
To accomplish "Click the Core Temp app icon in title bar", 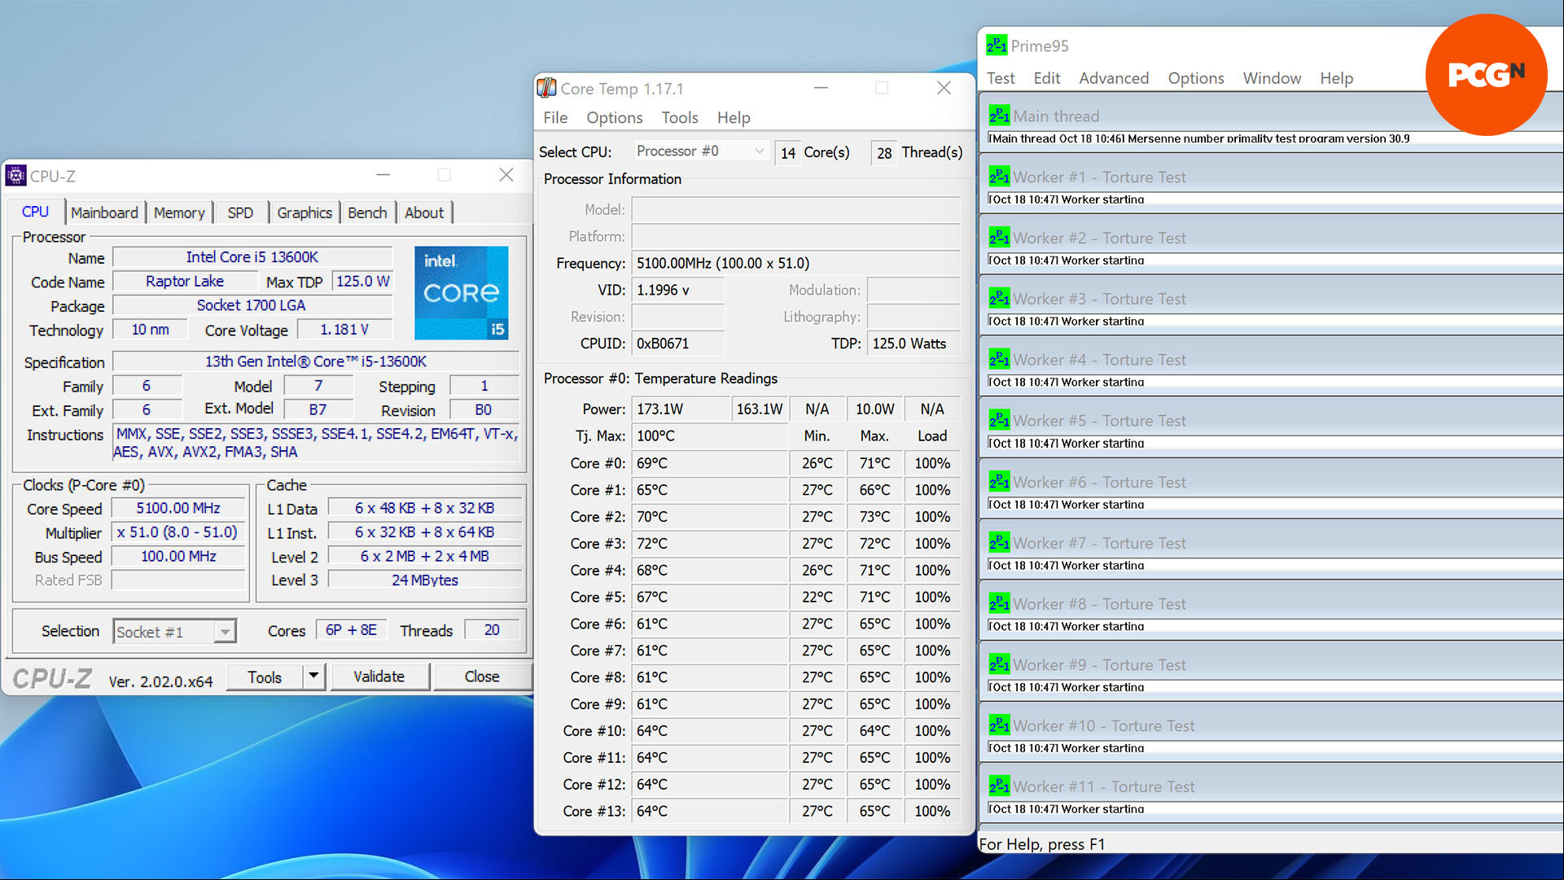I will point(547,88).
